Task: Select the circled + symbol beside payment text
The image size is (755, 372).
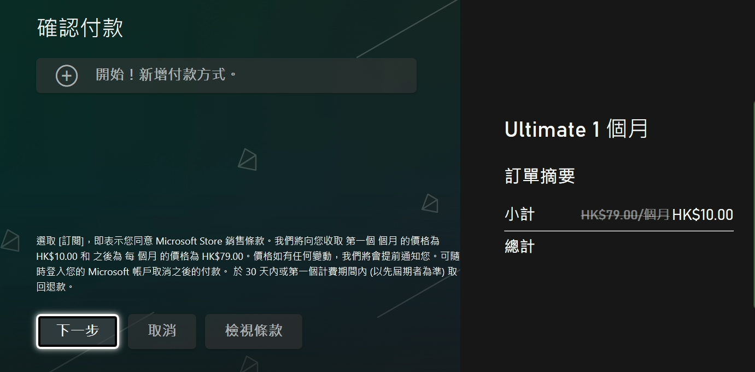Action: (67, 75)
